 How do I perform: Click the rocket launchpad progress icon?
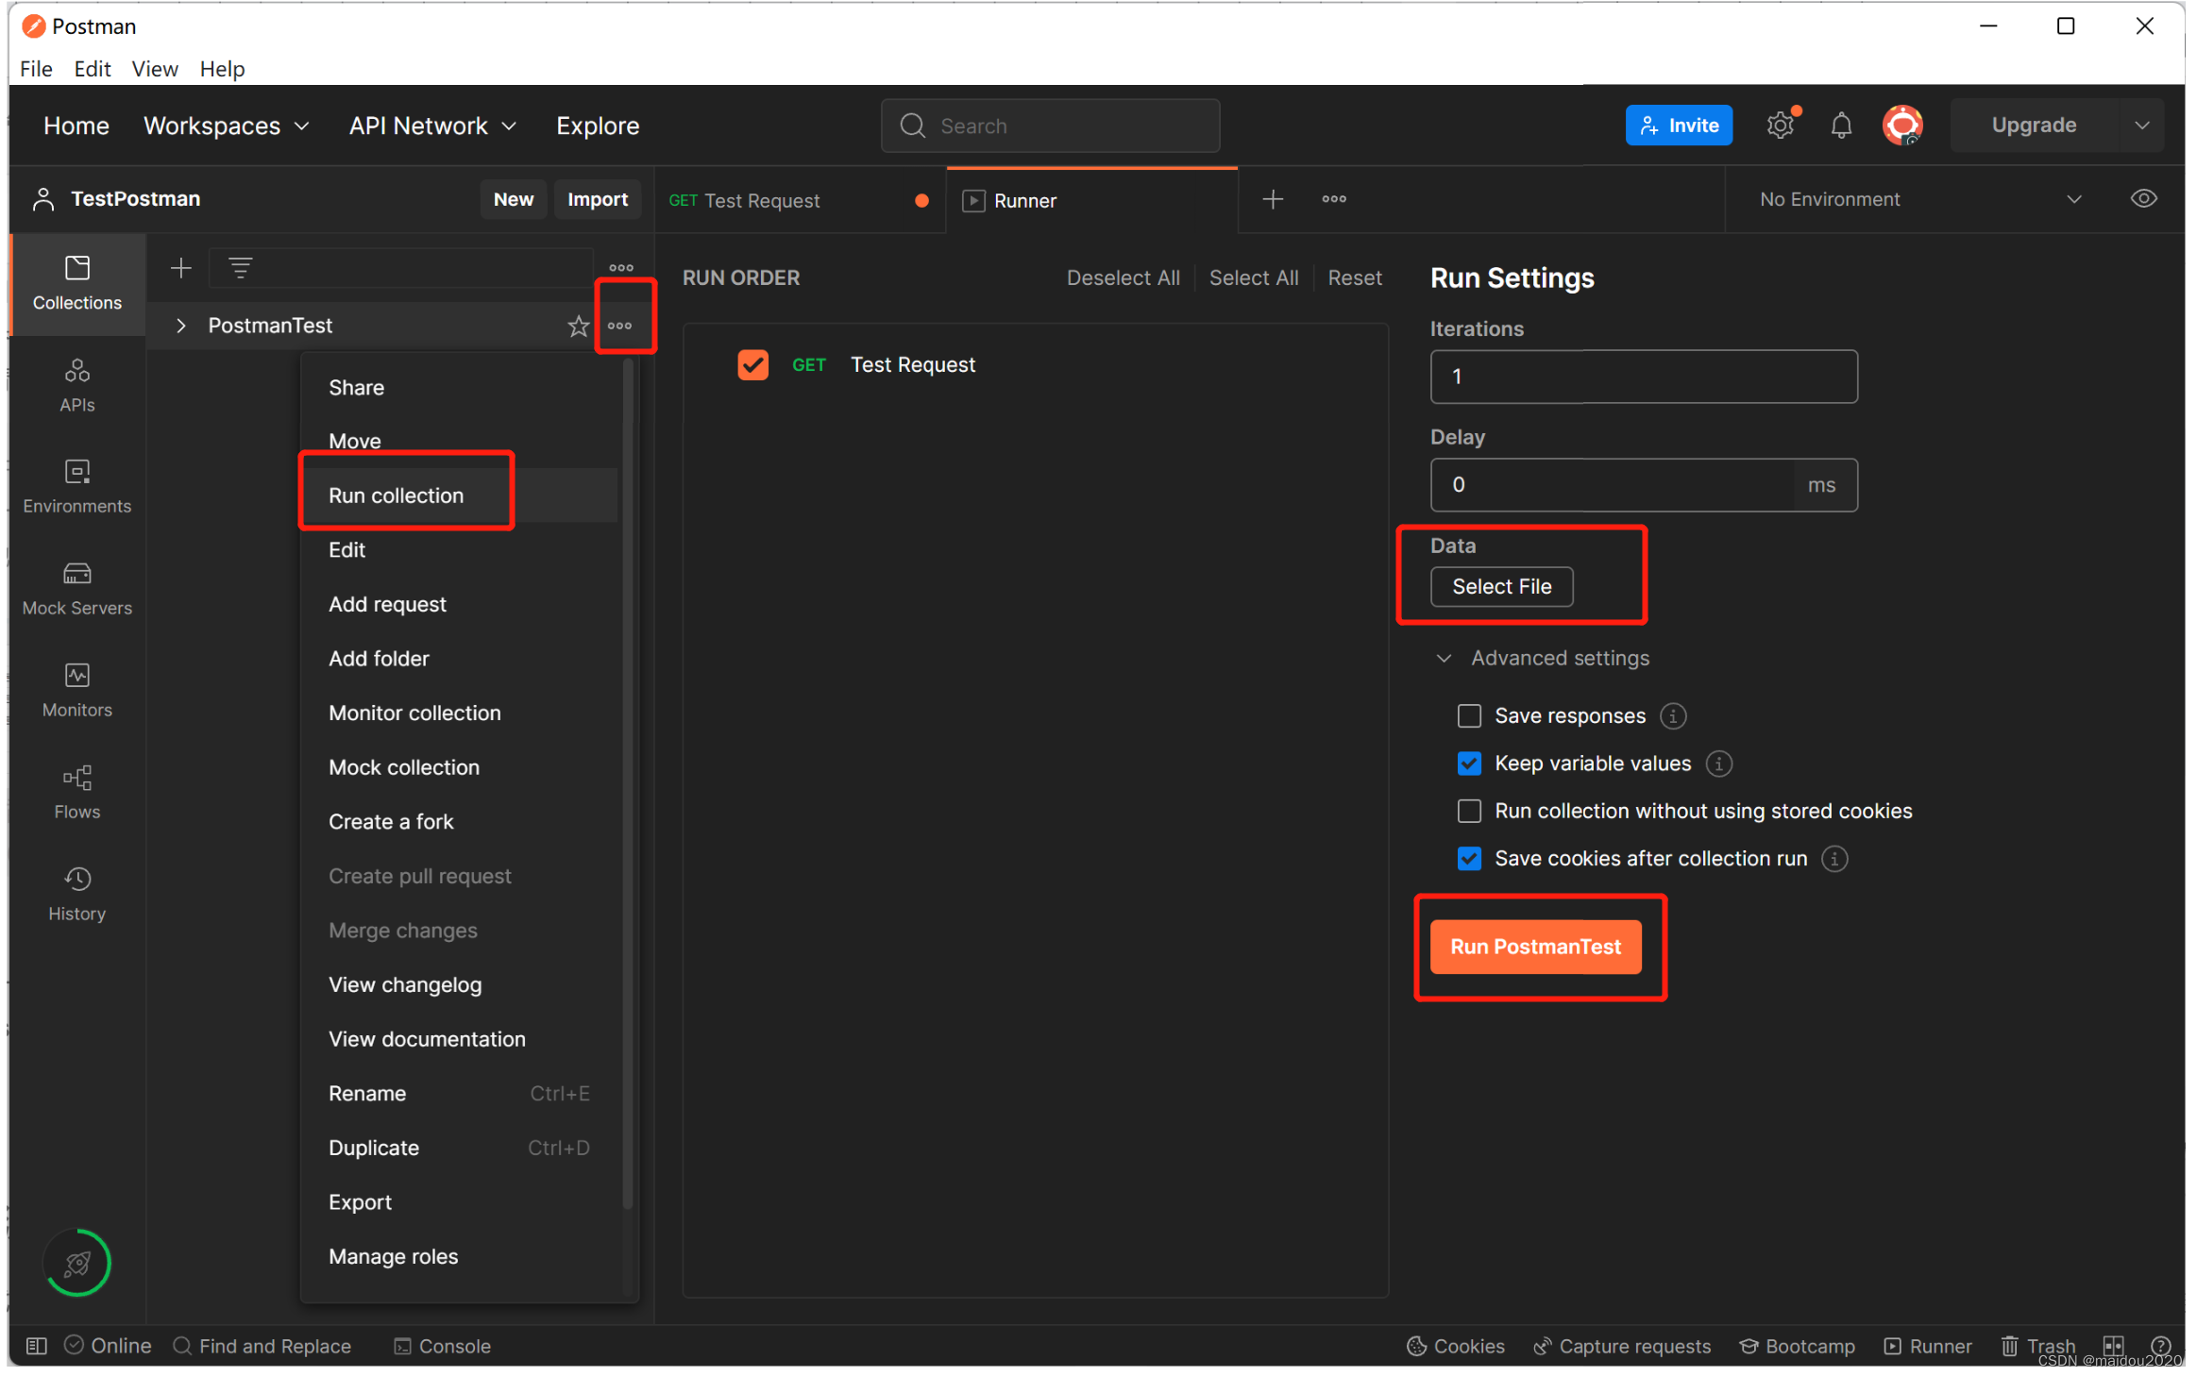[77, 1262]
